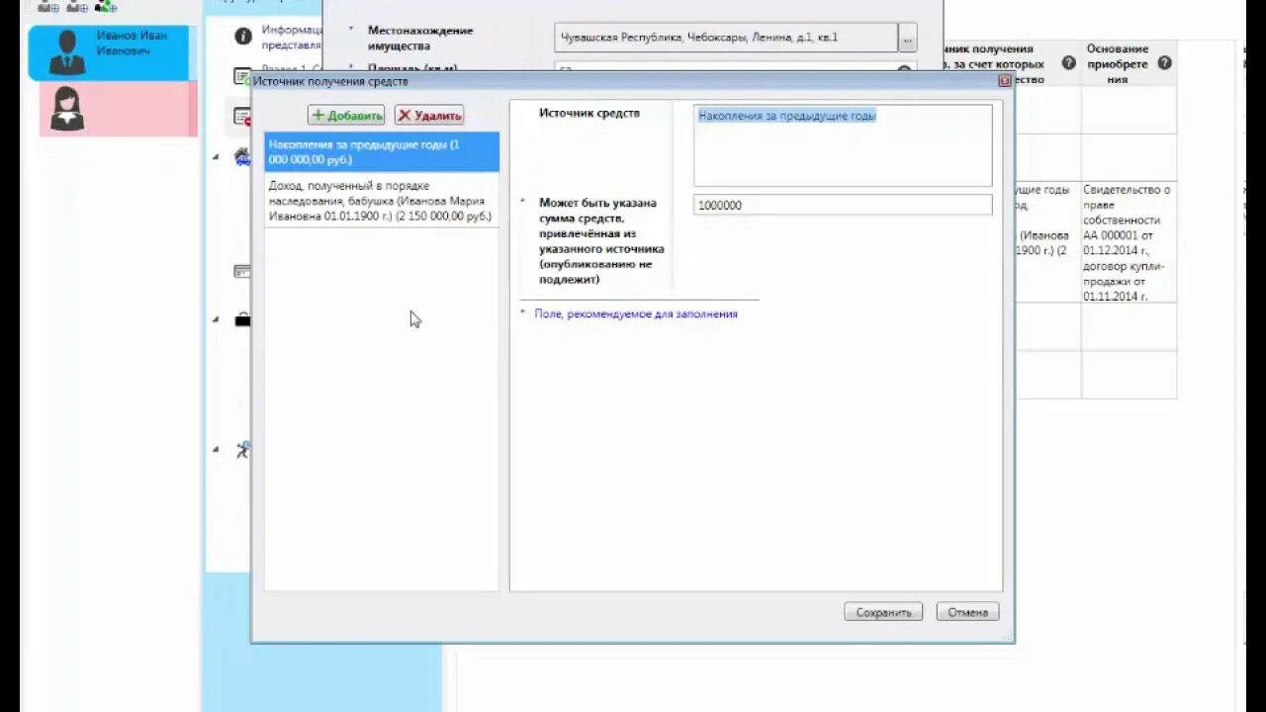
Task: Click the female avatar on the pink card
Action: click(66, 109)
